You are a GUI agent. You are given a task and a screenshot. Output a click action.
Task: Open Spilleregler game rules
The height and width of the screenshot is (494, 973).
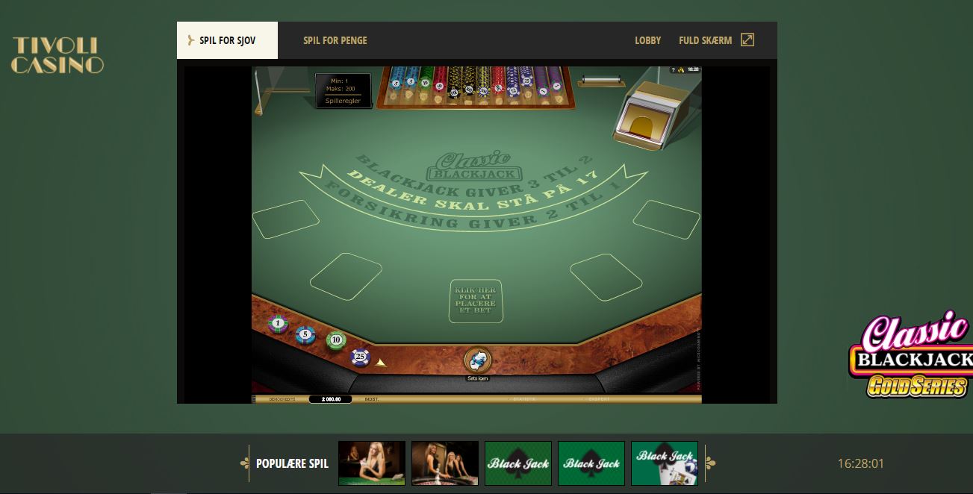click(x=343, y=101)
